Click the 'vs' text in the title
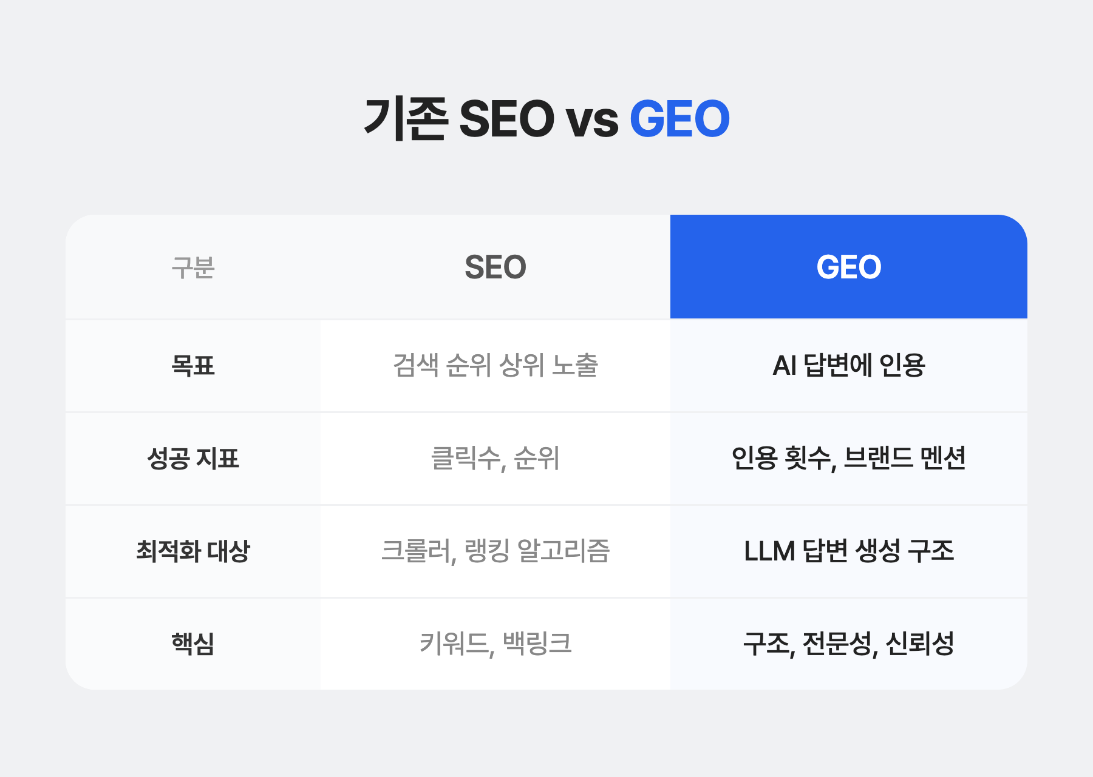Image resolution: width=1093 pixels, height=777 pixels. 592,121
